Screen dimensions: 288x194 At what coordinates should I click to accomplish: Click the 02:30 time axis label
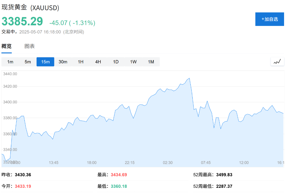(168, 162)
